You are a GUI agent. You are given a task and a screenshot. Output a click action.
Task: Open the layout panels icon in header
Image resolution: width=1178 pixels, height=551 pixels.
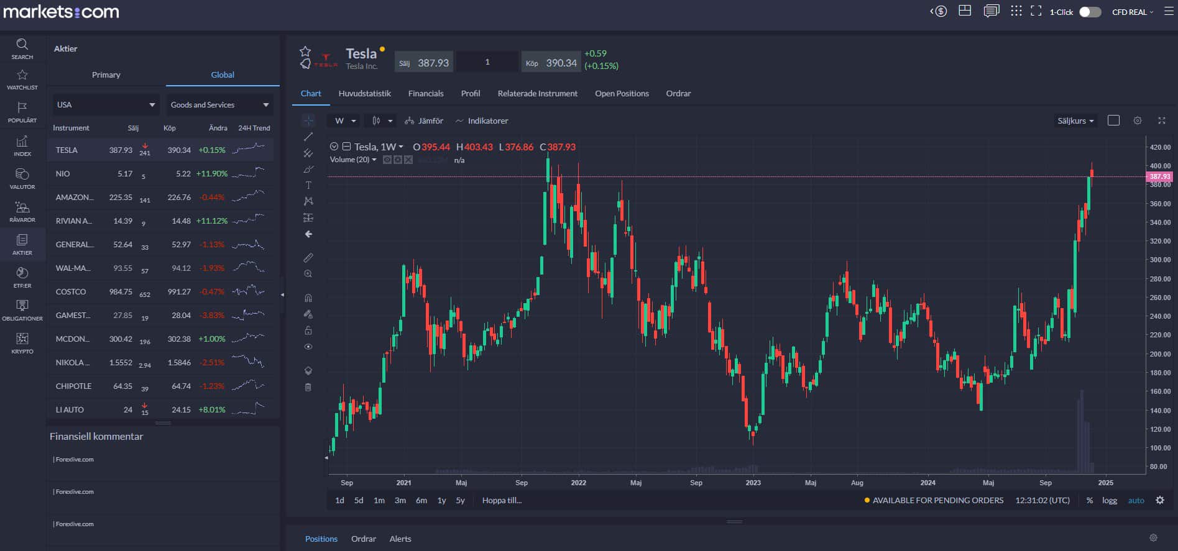965,11
